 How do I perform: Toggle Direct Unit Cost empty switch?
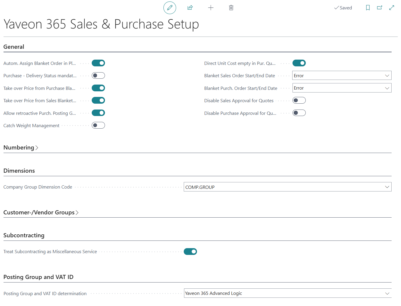coord(299,63)
